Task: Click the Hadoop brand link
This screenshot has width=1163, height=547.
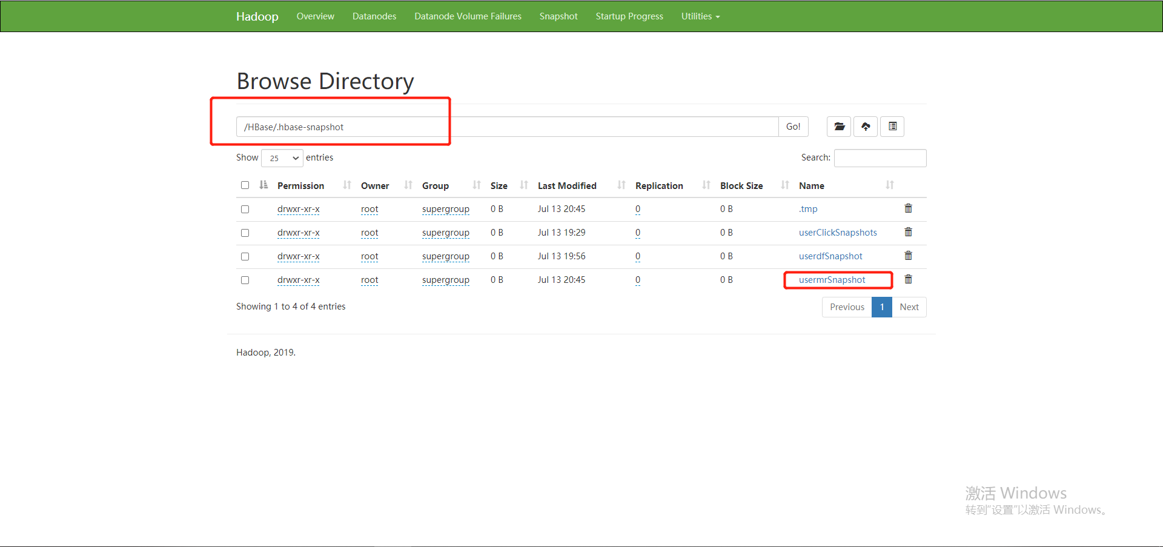Action: coord(257,16)
